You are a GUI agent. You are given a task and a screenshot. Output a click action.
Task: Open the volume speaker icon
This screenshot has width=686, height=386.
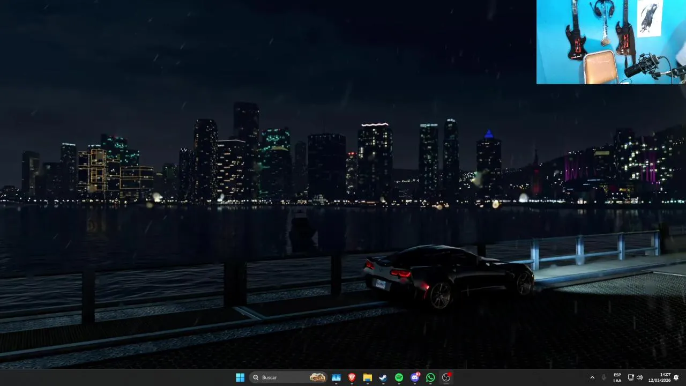pos(639,377)
